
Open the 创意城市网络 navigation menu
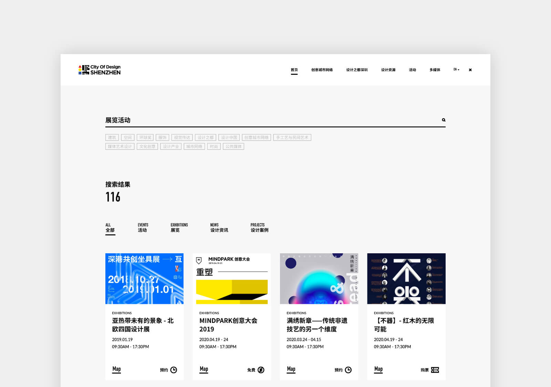pos(322,70)
